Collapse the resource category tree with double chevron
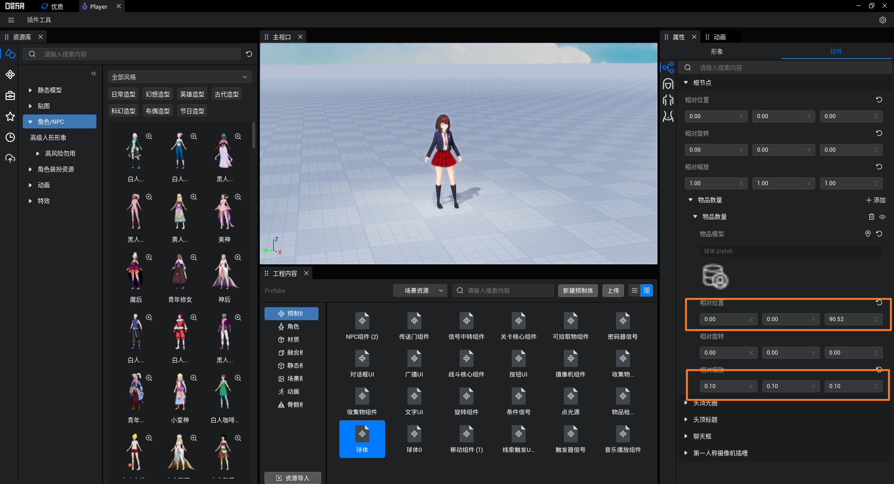Image resolution: width=894 pixels, height=484 pixels. pyautogui.click(x=94, y=74)
